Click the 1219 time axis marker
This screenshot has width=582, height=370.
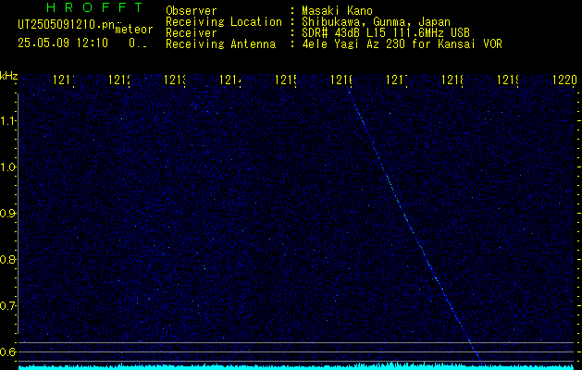pyautogui.click(x=507, y=80)
